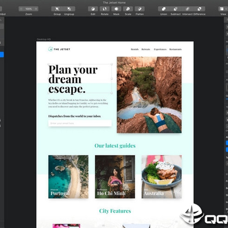Screen dimensions: 228x228
Task: Apply the Mask tool icon
Action: [x=116, y=9]
